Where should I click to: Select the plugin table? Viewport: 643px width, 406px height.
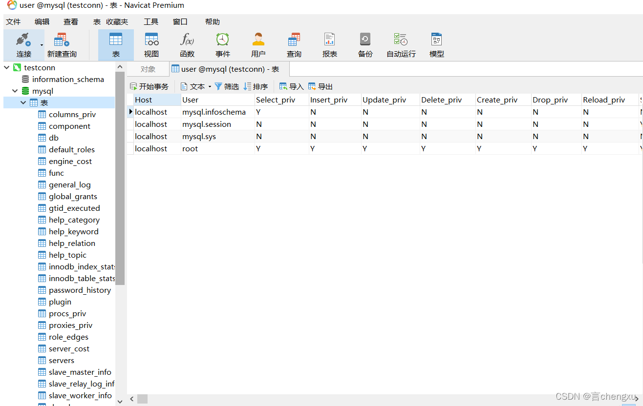coord(60,302)
